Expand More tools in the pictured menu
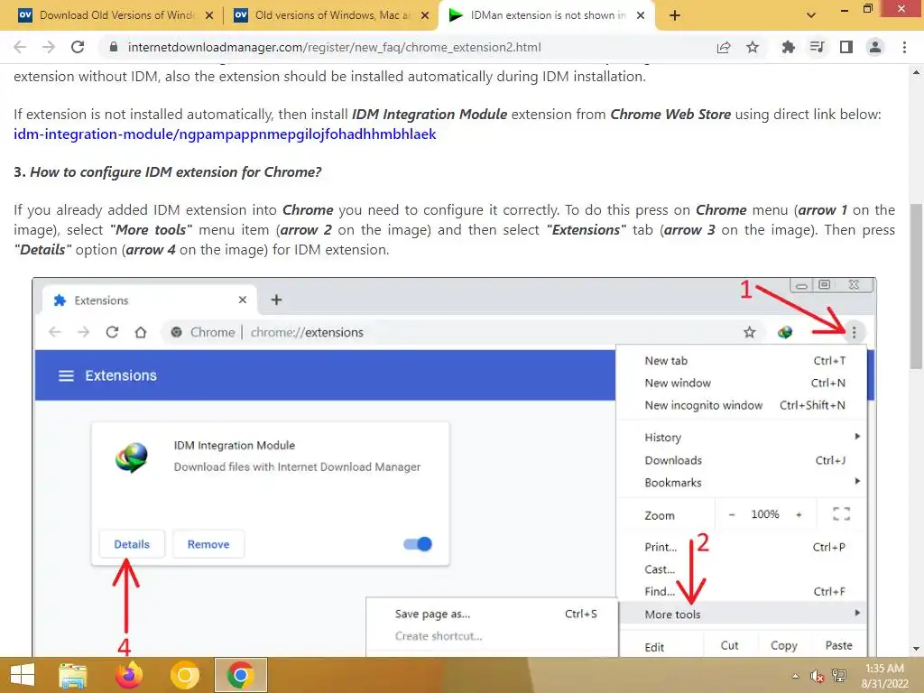Image resolution: width=924 pixels, height=693 pixels. tap(742, 614)
